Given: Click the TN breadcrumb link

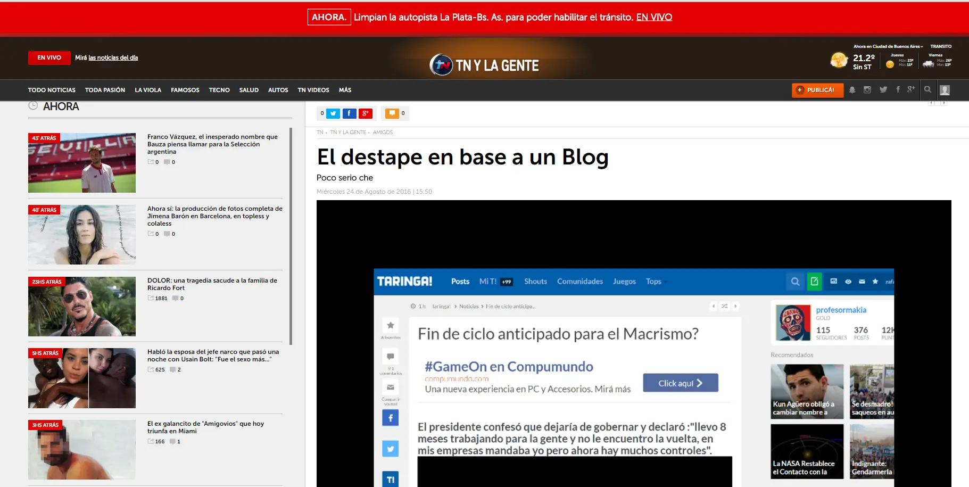Looking at the screenshot, I should [x=320, y=132].
